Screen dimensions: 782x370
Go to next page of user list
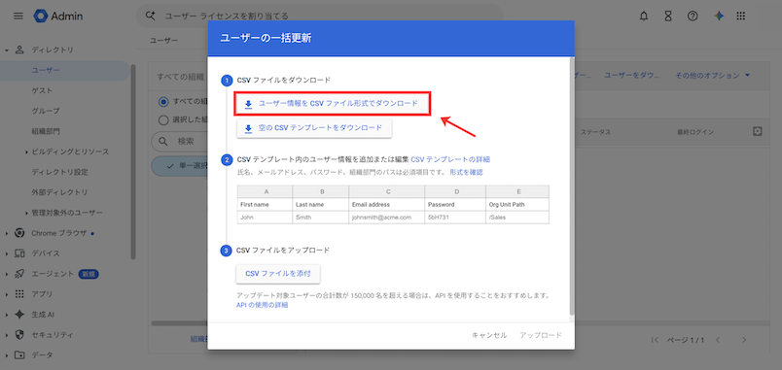tap(744, 340)
